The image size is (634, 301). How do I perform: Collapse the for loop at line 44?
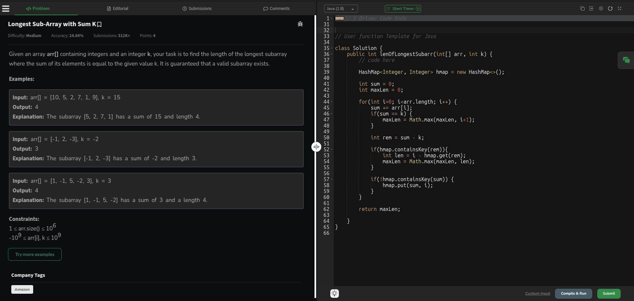coord(332,102)
